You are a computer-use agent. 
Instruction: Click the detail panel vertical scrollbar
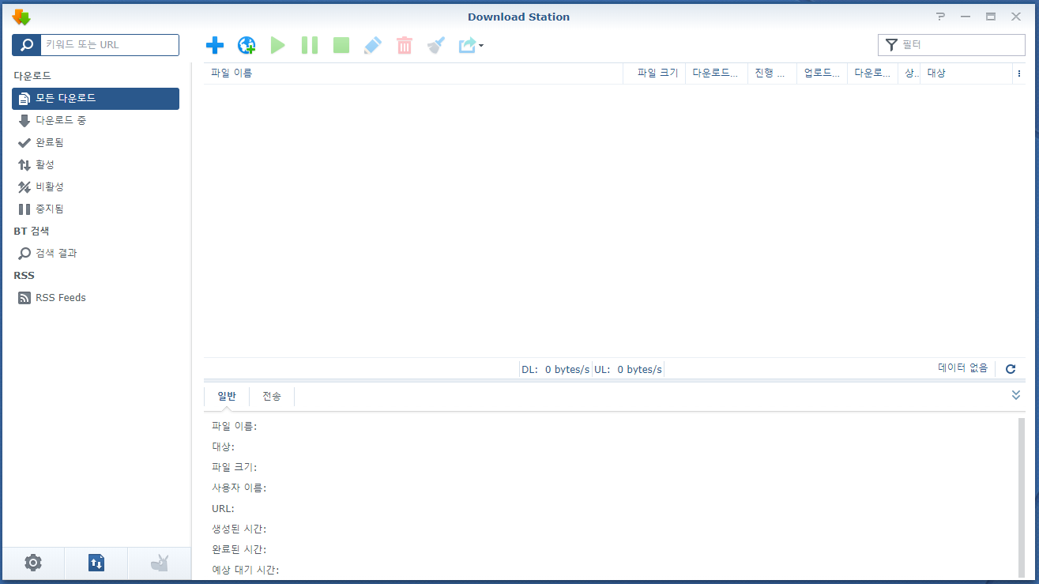click(1021, 497)
